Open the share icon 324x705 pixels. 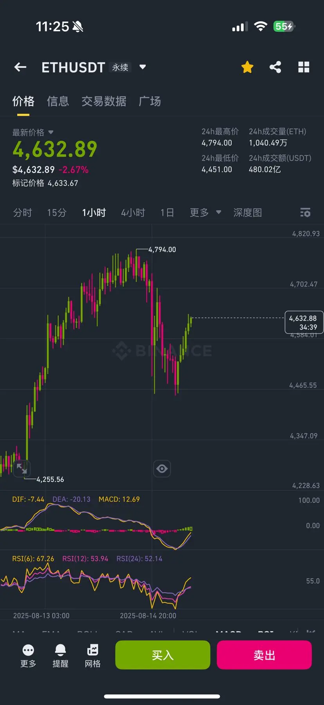pyautogui.click(x=275, y=67)
